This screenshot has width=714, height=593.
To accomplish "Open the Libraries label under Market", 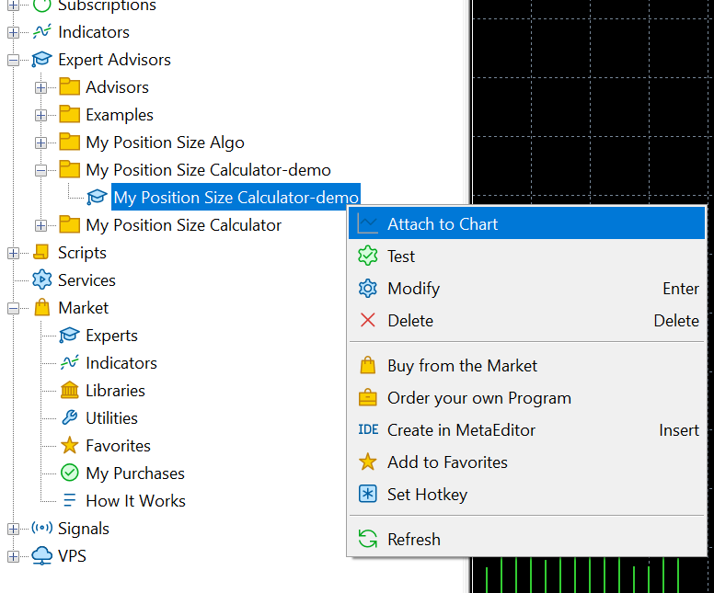I will (x=115, y=391).
